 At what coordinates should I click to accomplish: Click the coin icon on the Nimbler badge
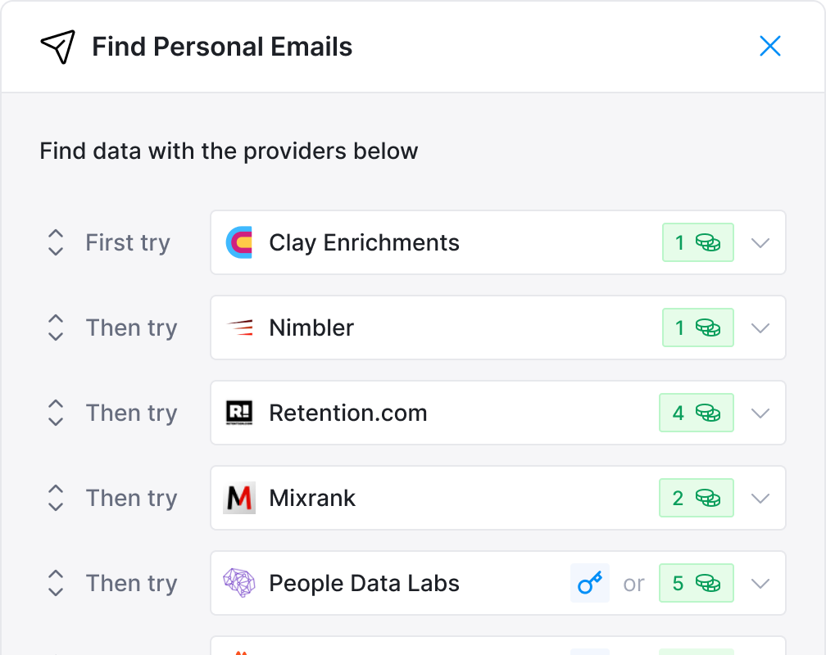coord(710,327)
